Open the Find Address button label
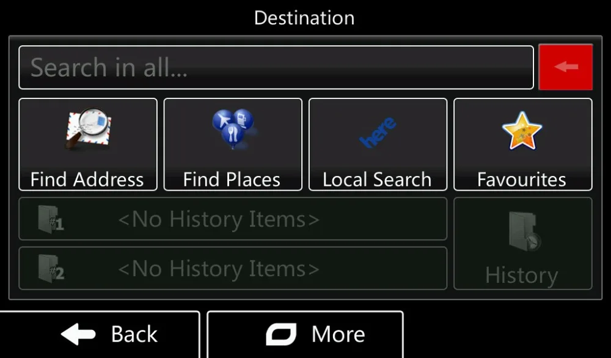 87,180
